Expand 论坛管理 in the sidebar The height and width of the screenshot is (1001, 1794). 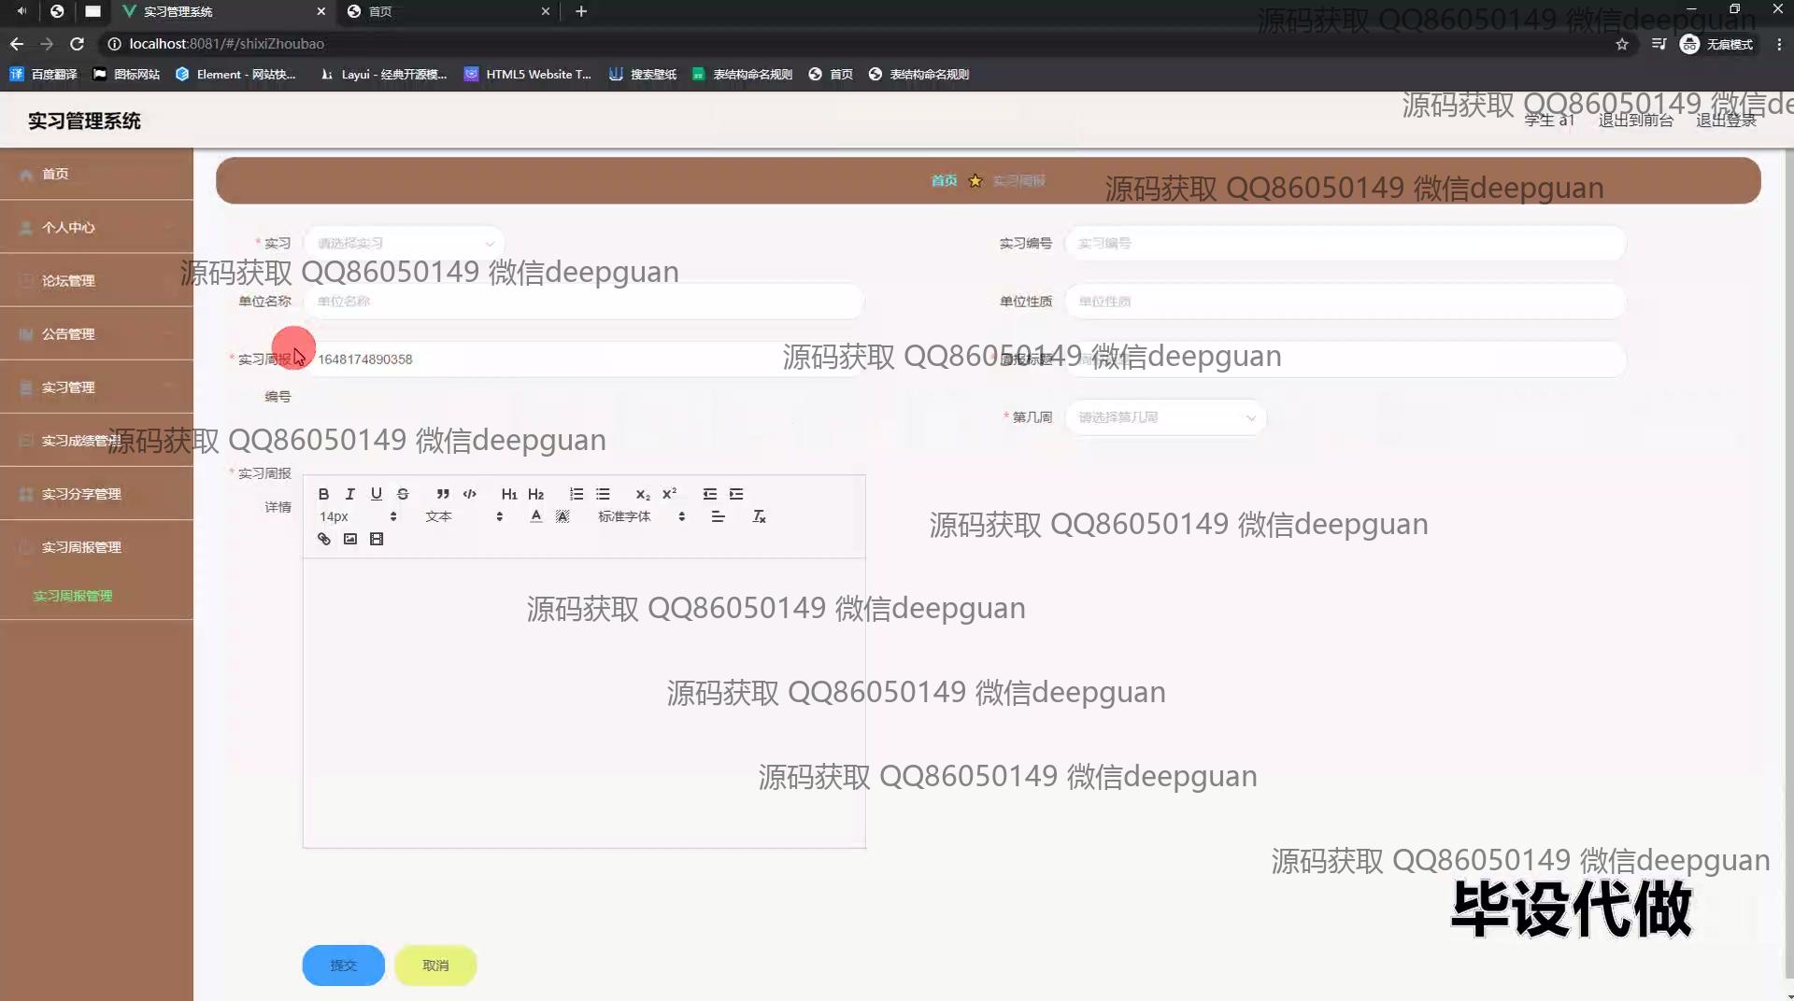click(96, 280)
